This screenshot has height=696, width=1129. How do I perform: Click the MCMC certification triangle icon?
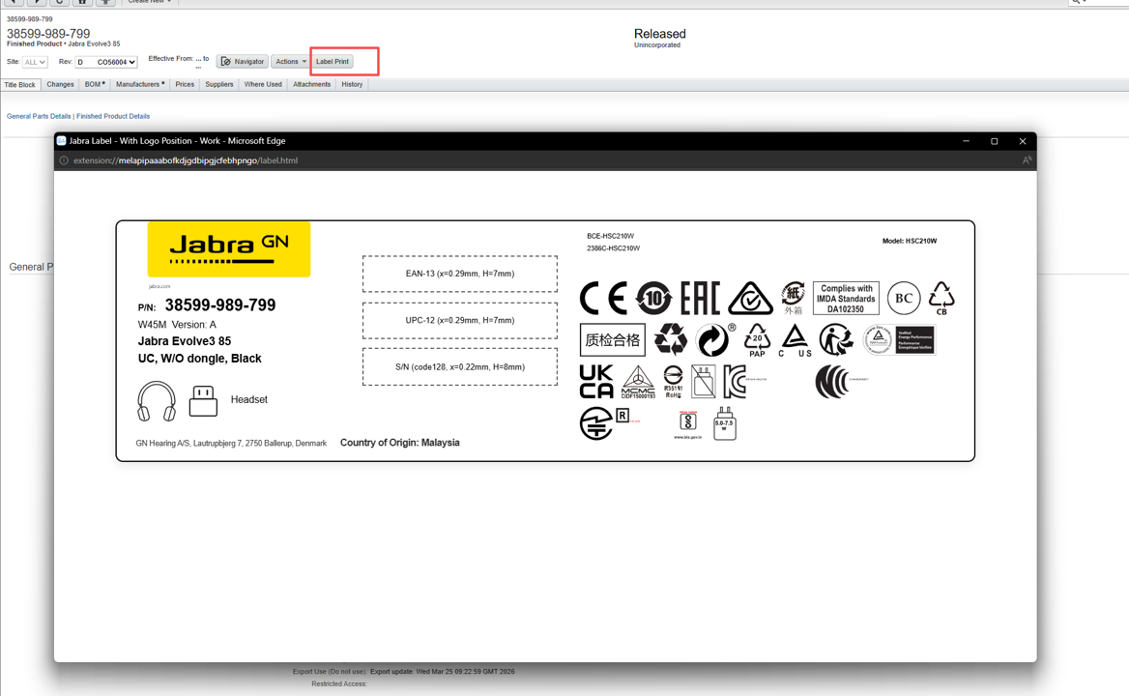639,382
